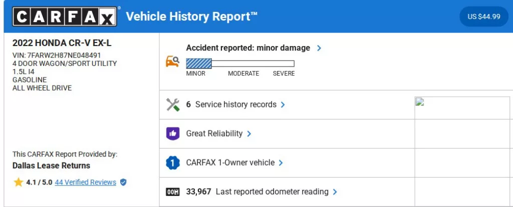The height and width of the screenshot is (207, 513).
Task: Expand the Great Reliability chevron
Action: 249,134
